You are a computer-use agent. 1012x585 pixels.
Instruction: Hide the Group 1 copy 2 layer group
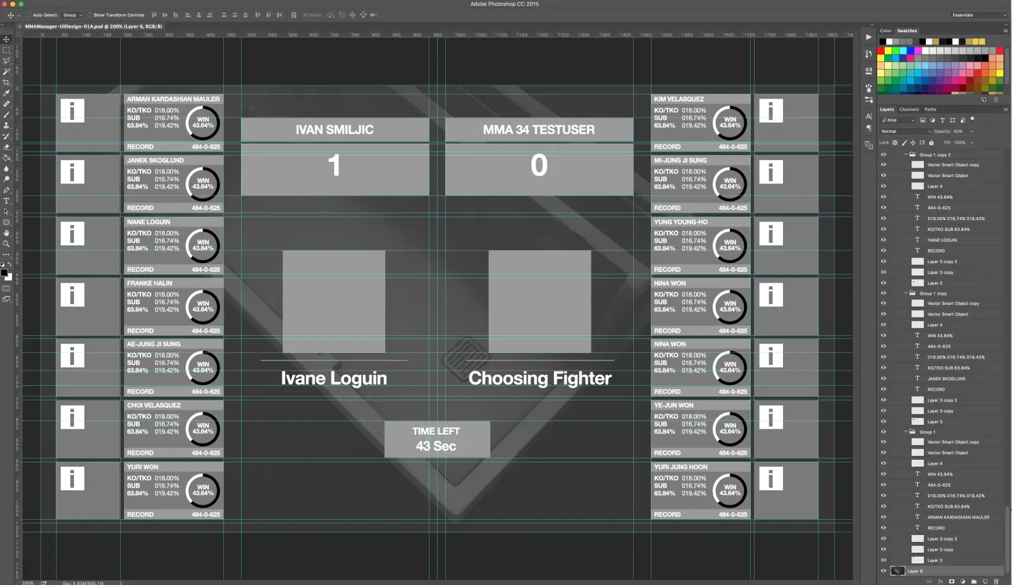pos(884,154)
